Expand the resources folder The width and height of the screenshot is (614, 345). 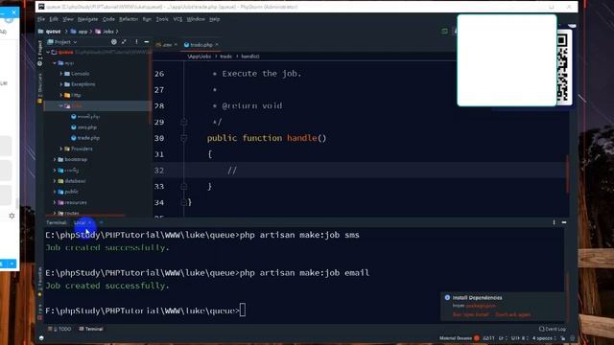point(55,202)
